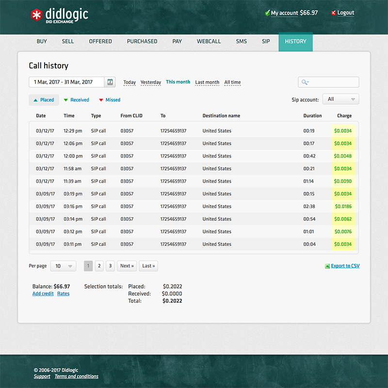The width and height of the screenshot is (388, 388).
Task: Click the Type column header
Action: coord(96,116)
